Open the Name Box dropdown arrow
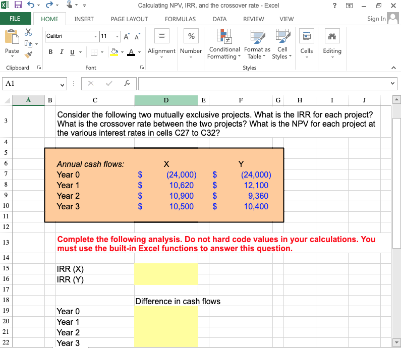Viewport: 401px width, 348px height. [x=62, y=85]
